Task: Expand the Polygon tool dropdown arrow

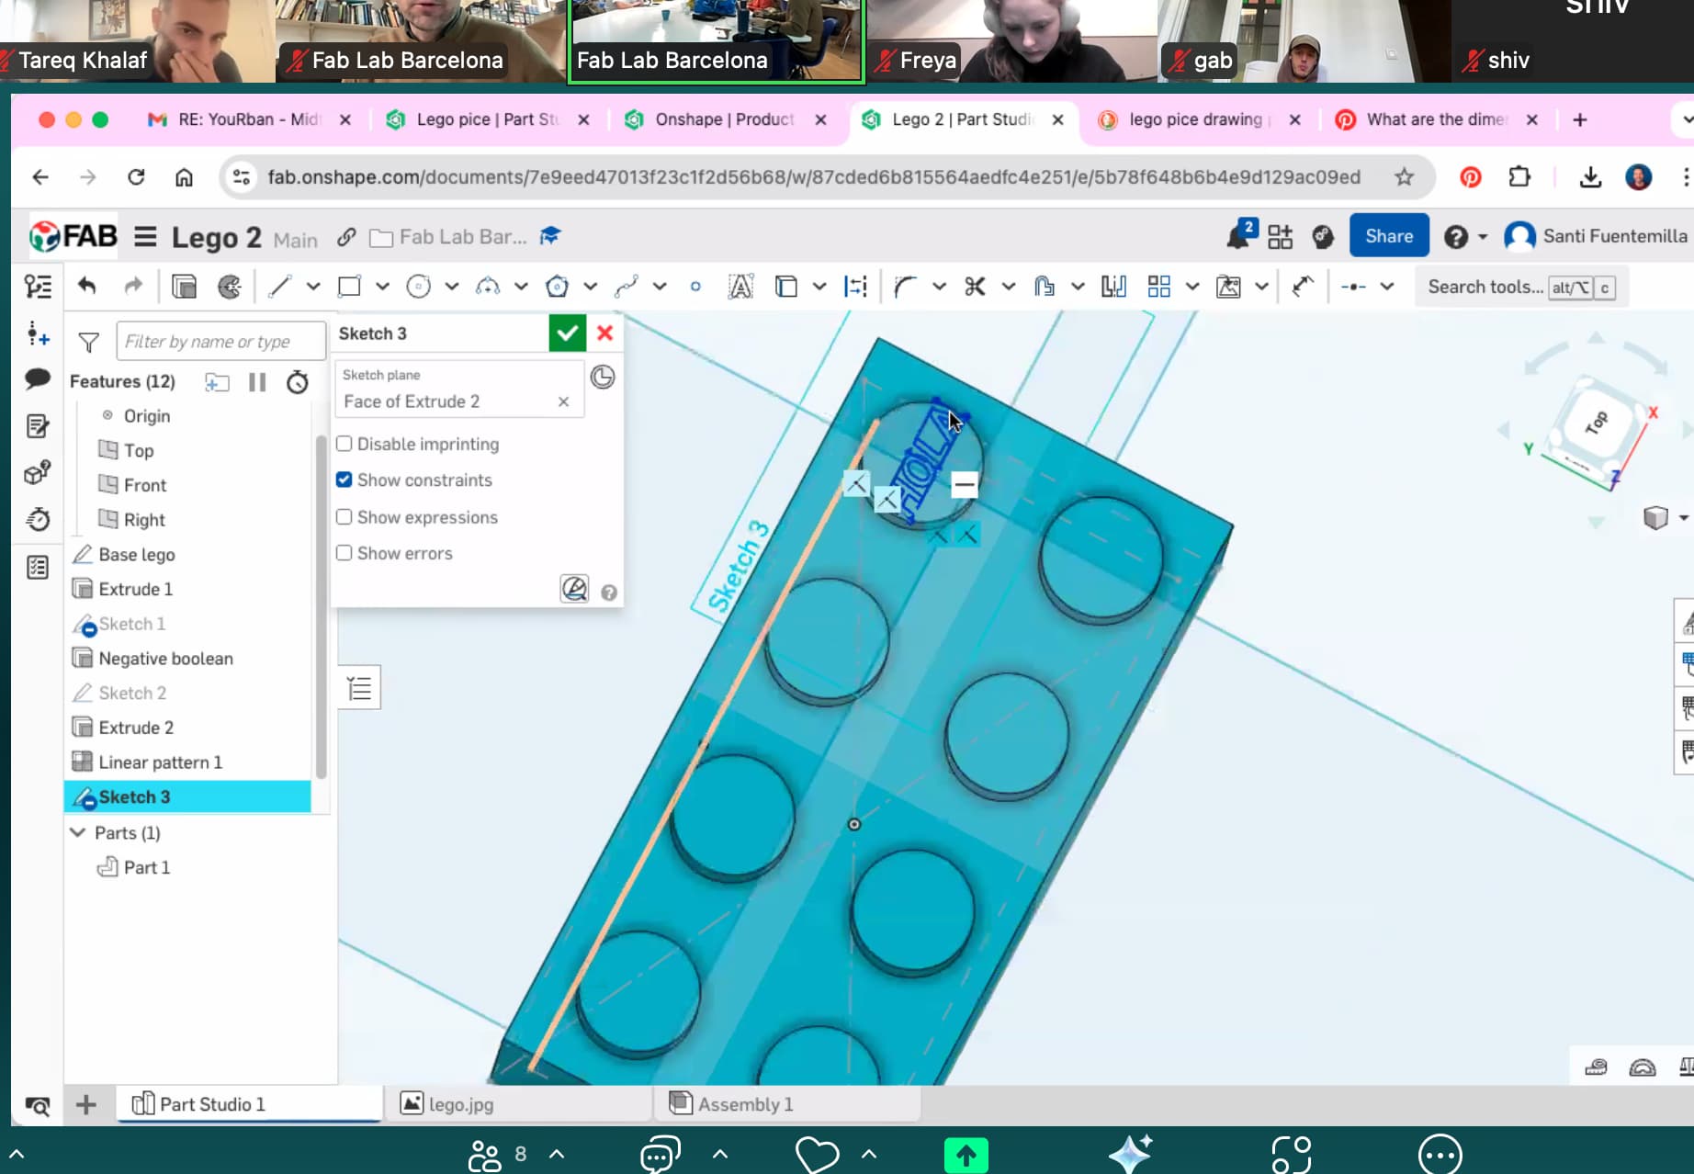Action: (591, 287)
